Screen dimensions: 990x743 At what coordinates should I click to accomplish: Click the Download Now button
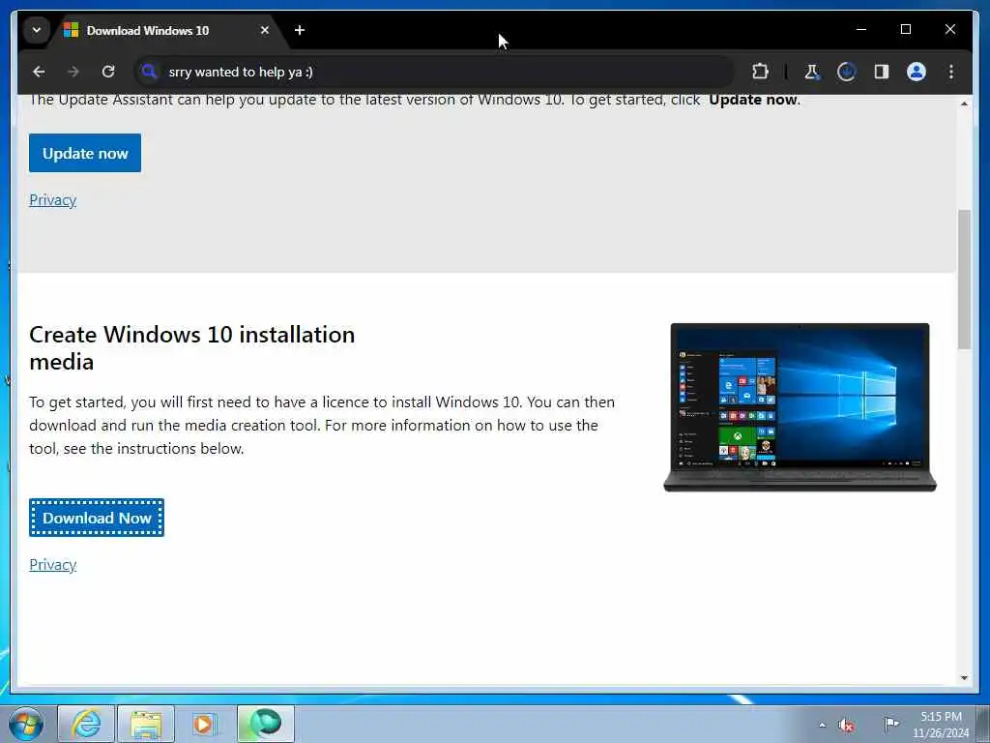coord(97,519)
